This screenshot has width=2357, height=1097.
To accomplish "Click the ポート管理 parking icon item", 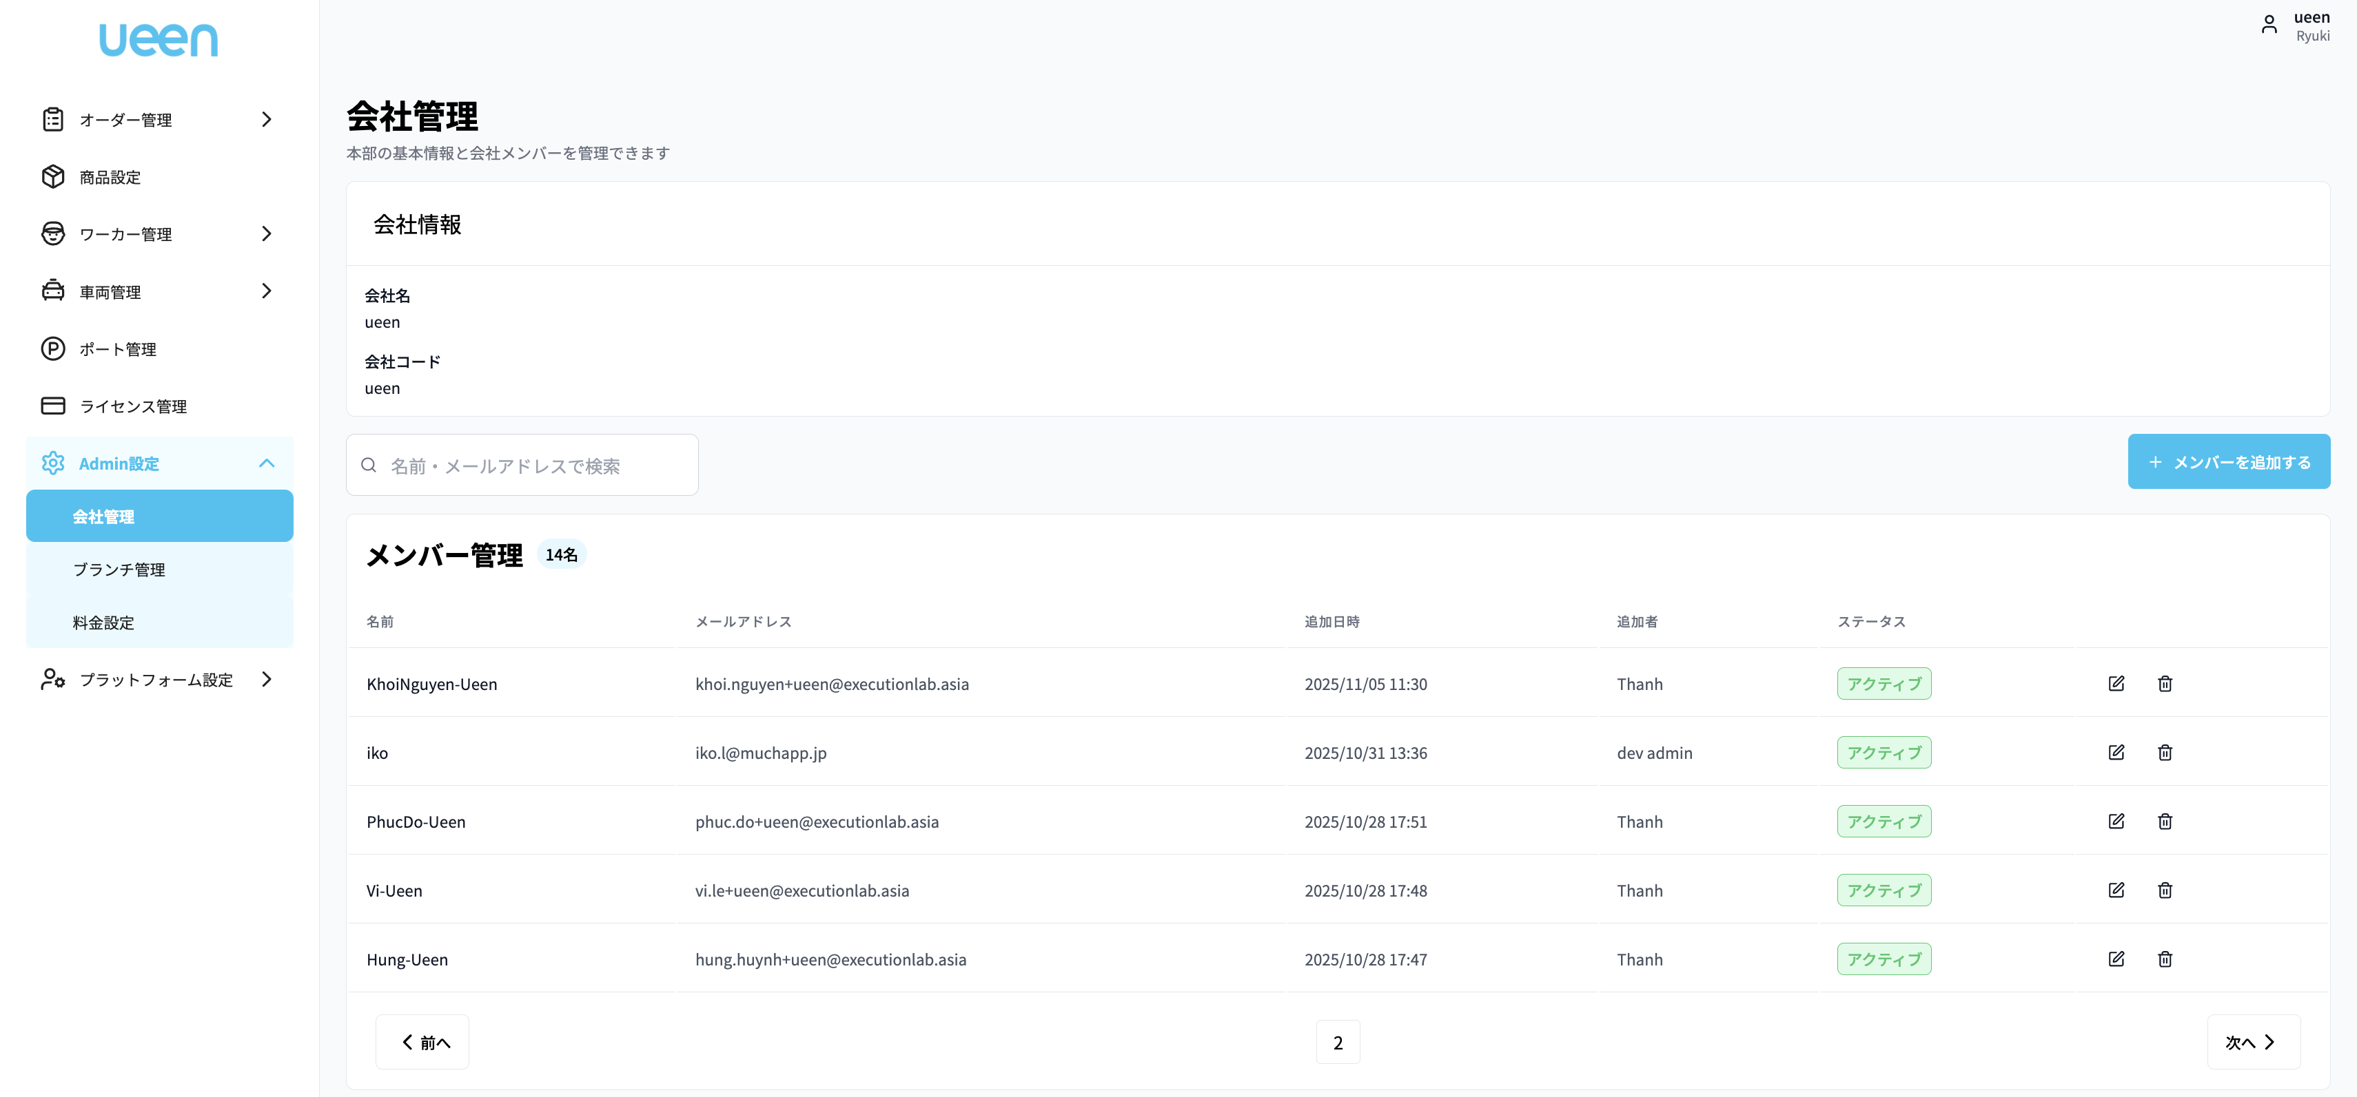I will click(x=117, y=349).
